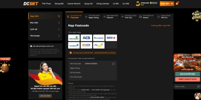201x100 pixels.
Task: Open the notification bell icon
Action: click(x=177, y=3)
